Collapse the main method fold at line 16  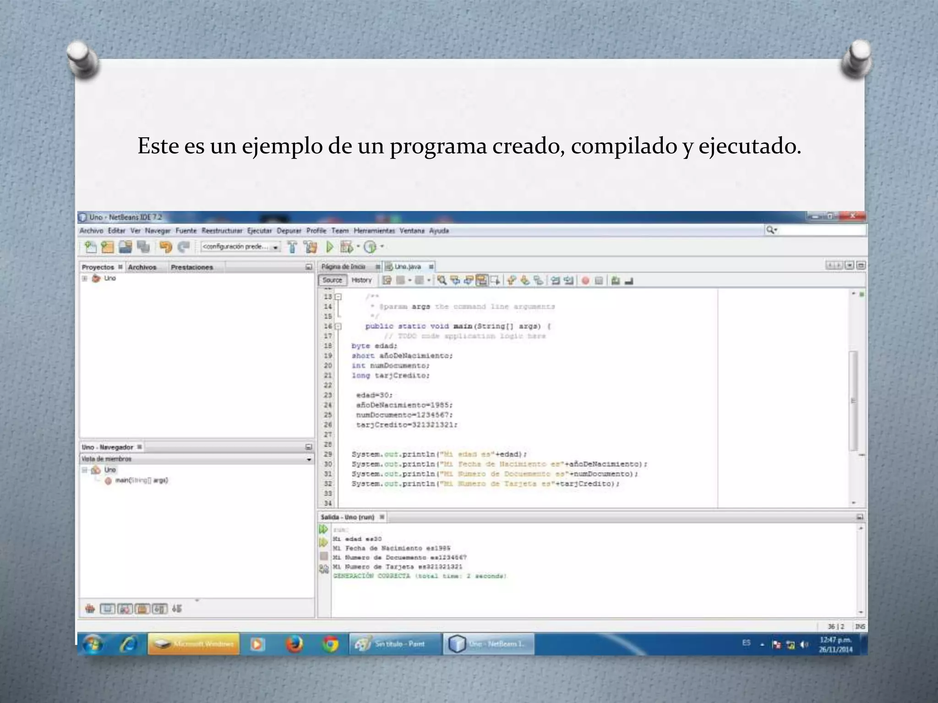[x=338, y=326]
